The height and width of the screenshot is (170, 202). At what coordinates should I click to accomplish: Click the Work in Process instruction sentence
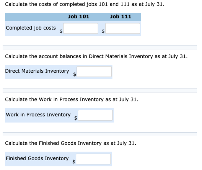(72, 100)
